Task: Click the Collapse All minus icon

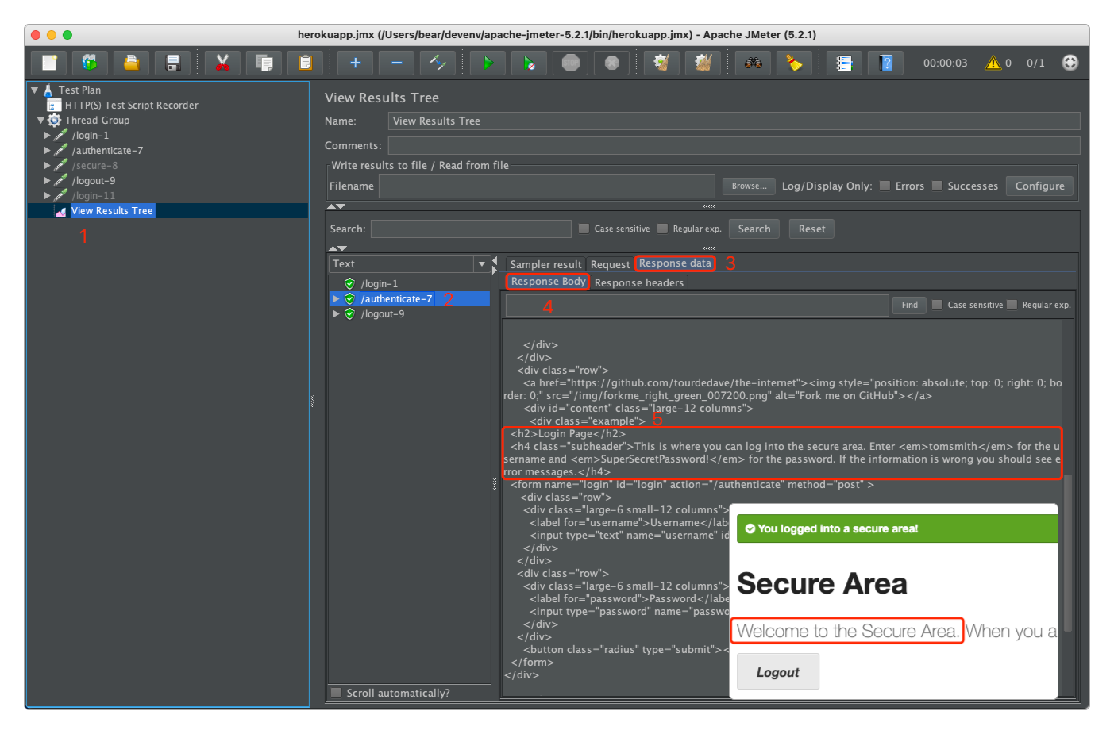Action: click(396, 63)
